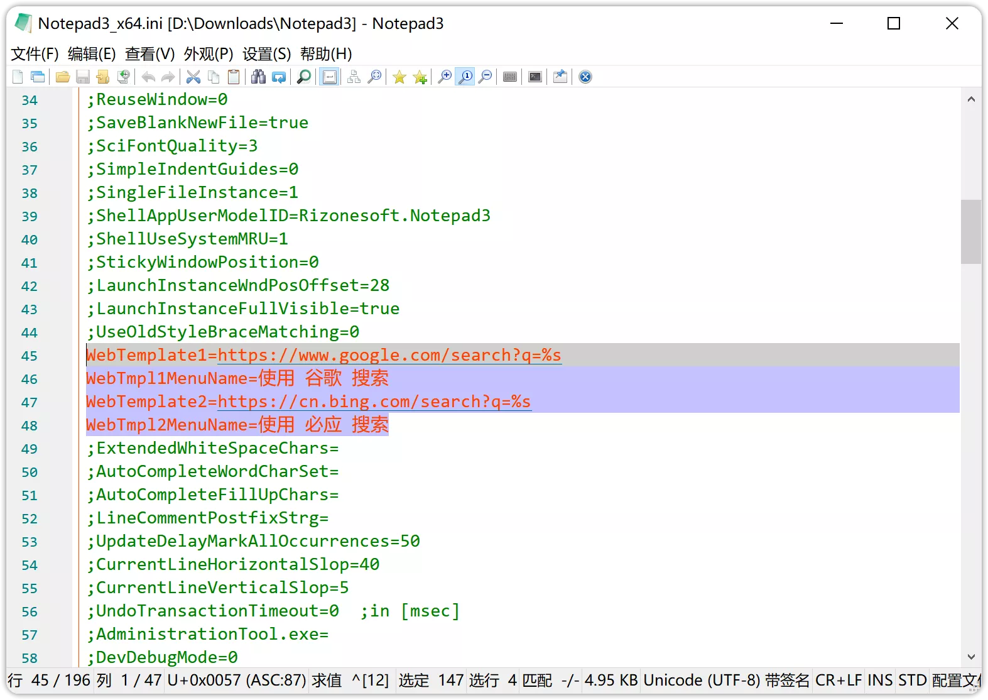Click status bar encoding Unicode (UTF-8) 带签名
The height and width of the screenshot is (700, 988).
[x=727, y=681]
